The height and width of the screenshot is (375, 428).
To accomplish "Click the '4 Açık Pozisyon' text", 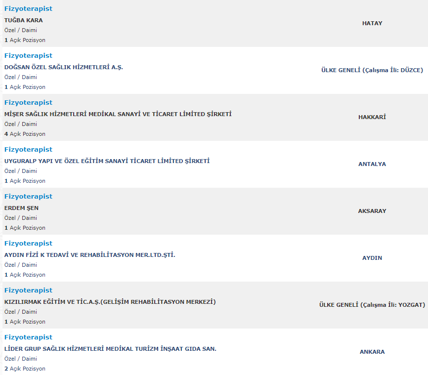I will click(x=25, y=134).
